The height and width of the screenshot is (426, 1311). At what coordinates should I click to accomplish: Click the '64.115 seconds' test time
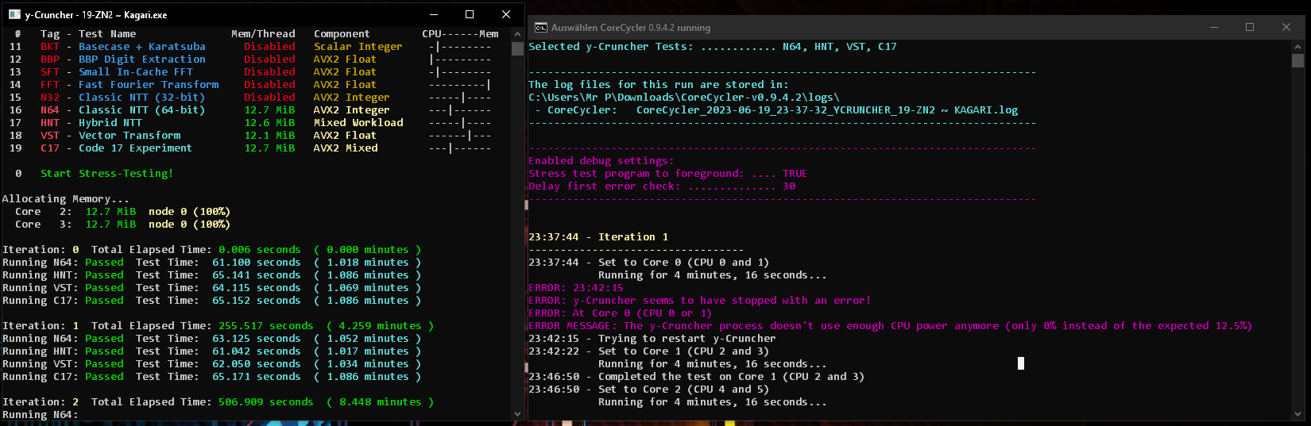[257, 288]
